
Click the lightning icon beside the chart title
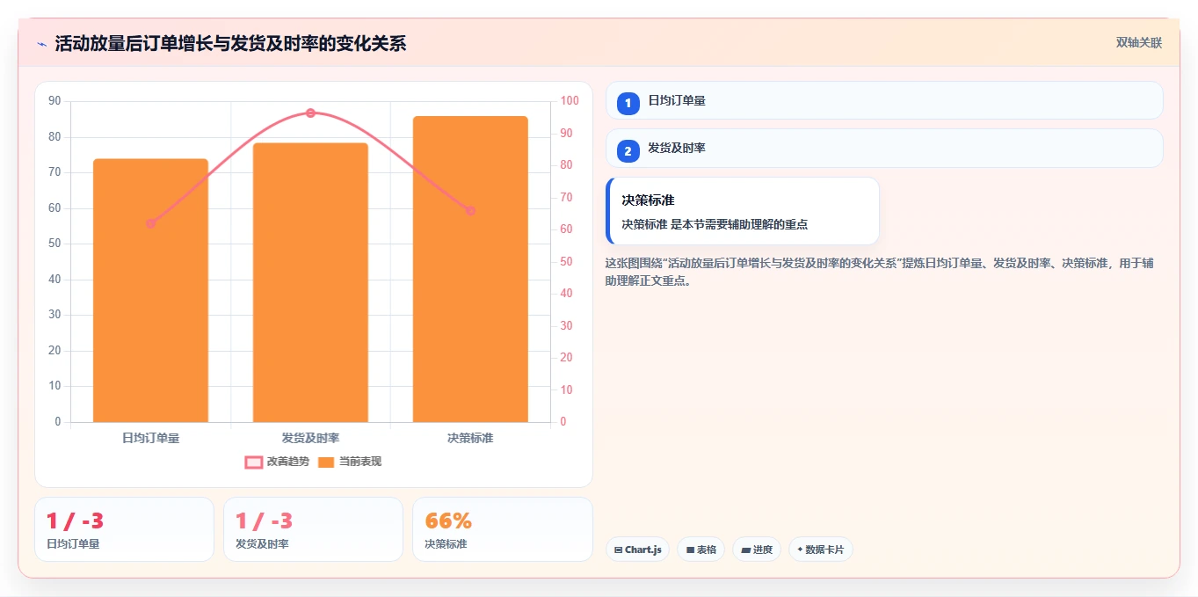pos(41,44)
